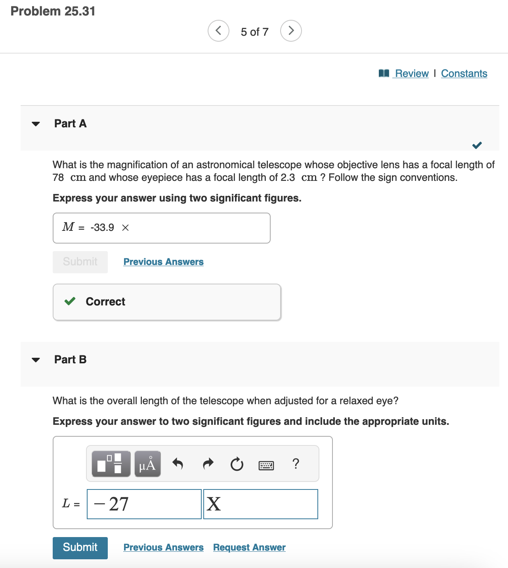Select the μÅ units and symbols icon
Viewport: 508px width, 568px height.
point(147,463)
